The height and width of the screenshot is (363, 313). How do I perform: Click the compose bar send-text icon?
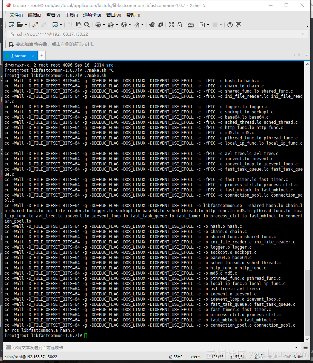click(8, 347)
